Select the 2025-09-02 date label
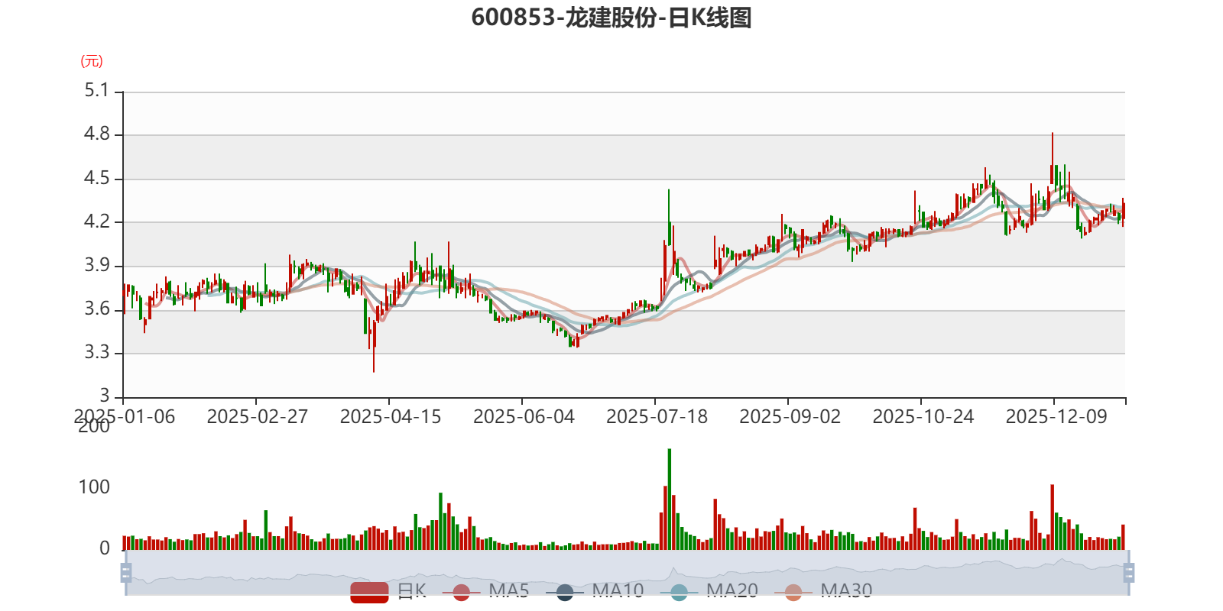 (x=790, y=417)
